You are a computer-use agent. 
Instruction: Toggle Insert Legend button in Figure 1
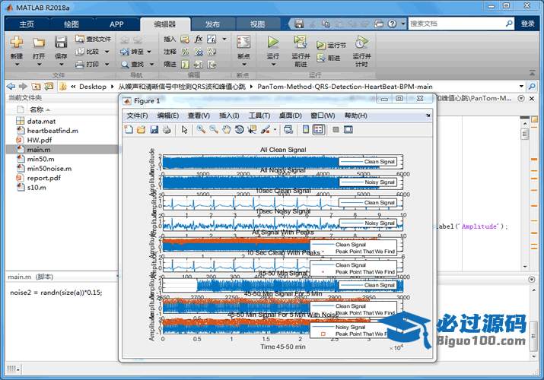319,129
